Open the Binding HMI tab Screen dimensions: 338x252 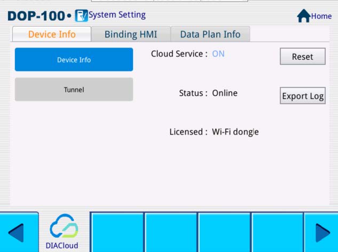point(130,35)
